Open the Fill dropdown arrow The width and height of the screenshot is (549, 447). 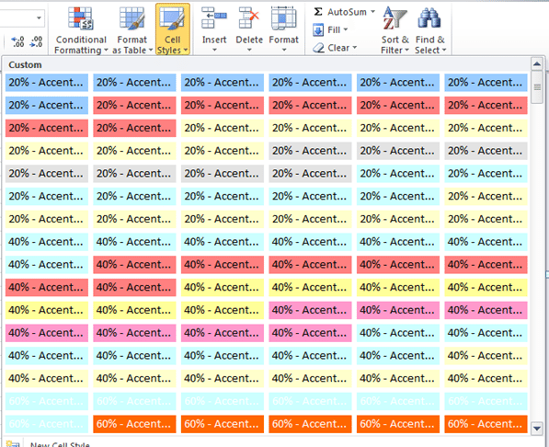[345, 29]
